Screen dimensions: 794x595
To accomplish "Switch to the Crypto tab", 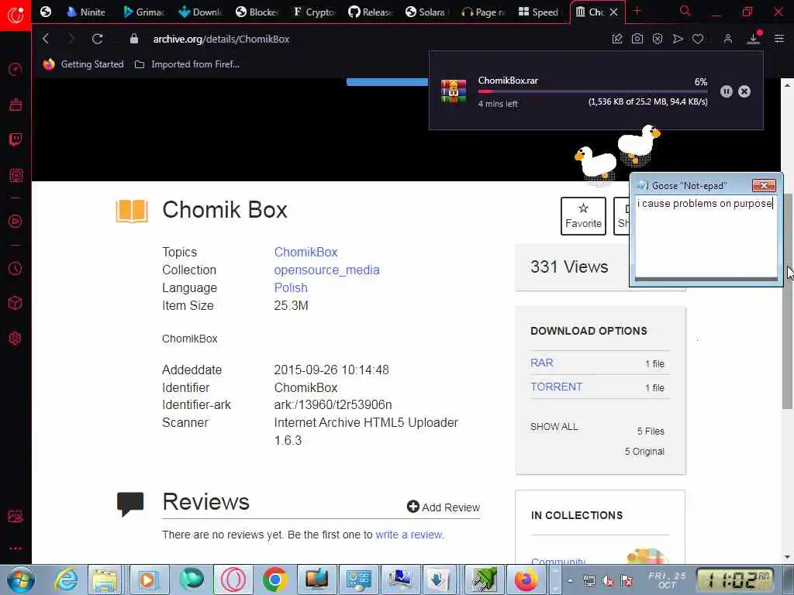I will [314, 12].
